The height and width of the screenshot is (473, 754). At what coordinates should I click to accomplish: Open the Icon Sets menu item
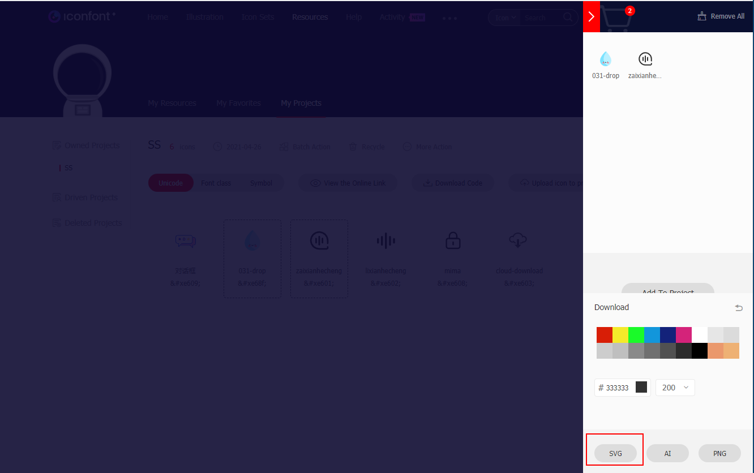tap(258, 17)
